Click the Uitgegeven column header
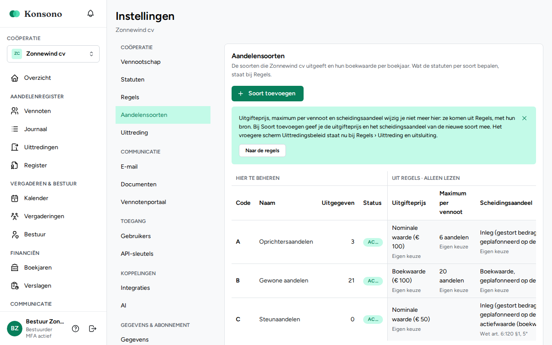This screenshot has width=552, height=345. pos(338,203)
